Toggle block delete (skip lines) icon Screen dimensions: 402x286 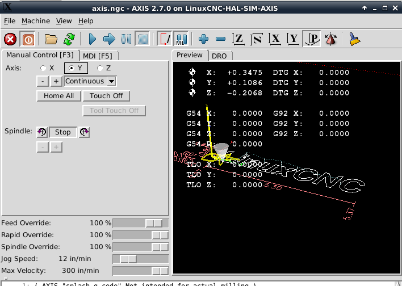tap(164, 39)
